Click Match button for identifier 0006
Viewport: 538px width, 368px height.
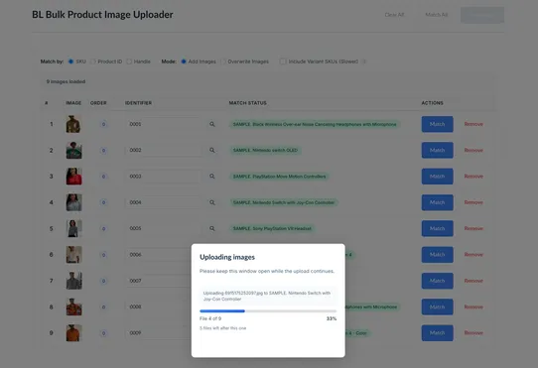click(437, 255)
